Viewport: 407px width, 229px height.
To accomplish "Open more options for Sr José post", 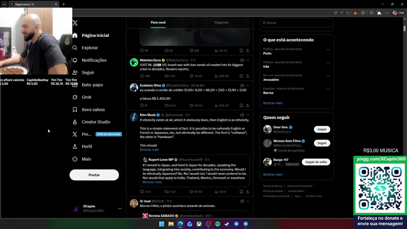I will [x=248, y=201].
